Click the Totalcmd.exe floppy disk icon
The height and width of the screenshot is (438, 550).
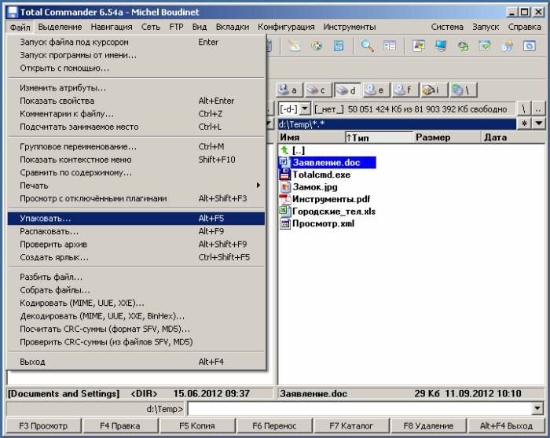pyautogui.click(x=284, y=175)
